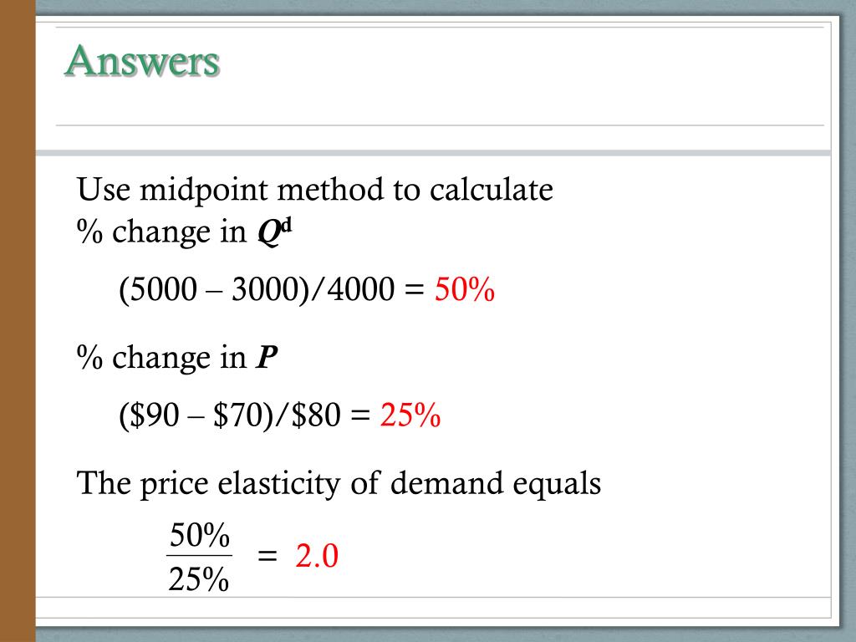Click the gray-blue divider bar below the title
856x642 pixels.
click(x=433, y=153)
